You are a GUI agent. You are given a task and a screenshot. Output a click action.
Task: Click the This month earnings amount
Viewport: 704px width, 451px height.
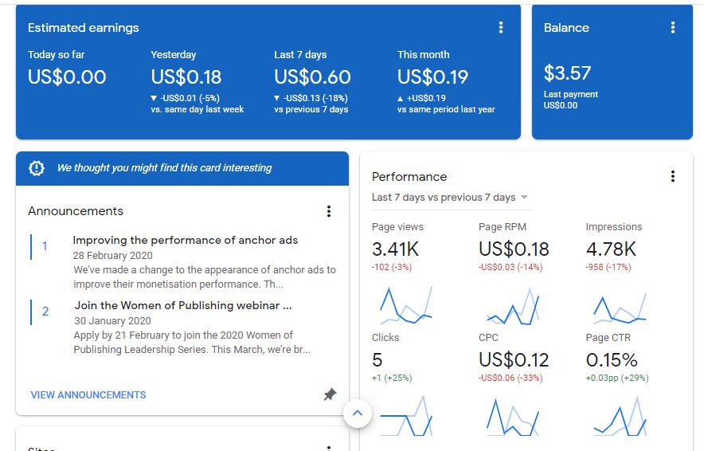coord(432,77)
